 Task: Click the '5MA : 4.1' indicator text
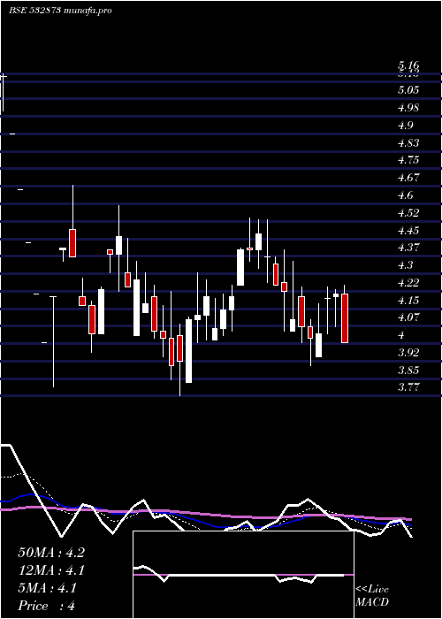coord(48,588)
